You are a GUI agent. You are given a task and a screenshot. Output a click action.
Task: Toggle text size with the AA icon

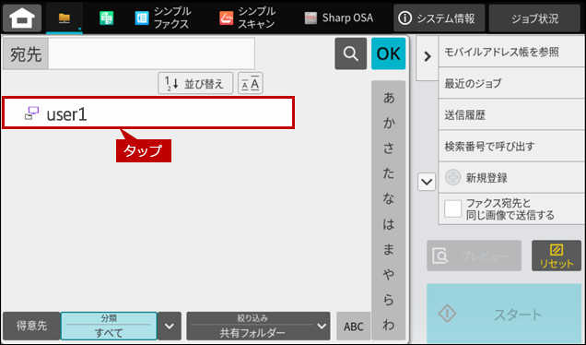[251, 83]
